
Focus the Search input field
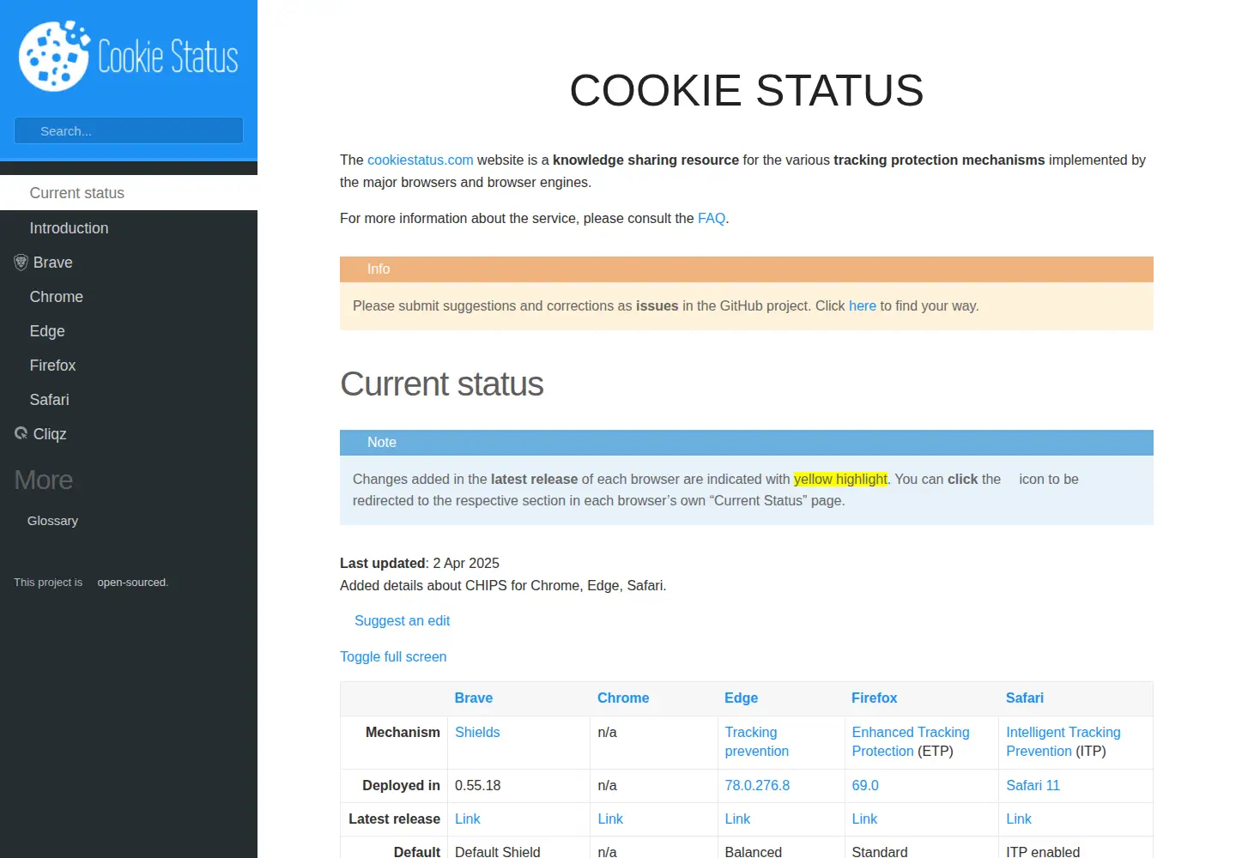[x=129, y=130]
